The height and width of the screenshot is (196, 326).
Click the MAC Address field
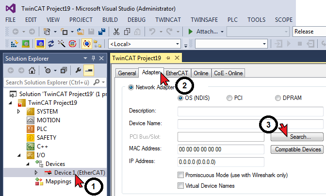(221, 149)
